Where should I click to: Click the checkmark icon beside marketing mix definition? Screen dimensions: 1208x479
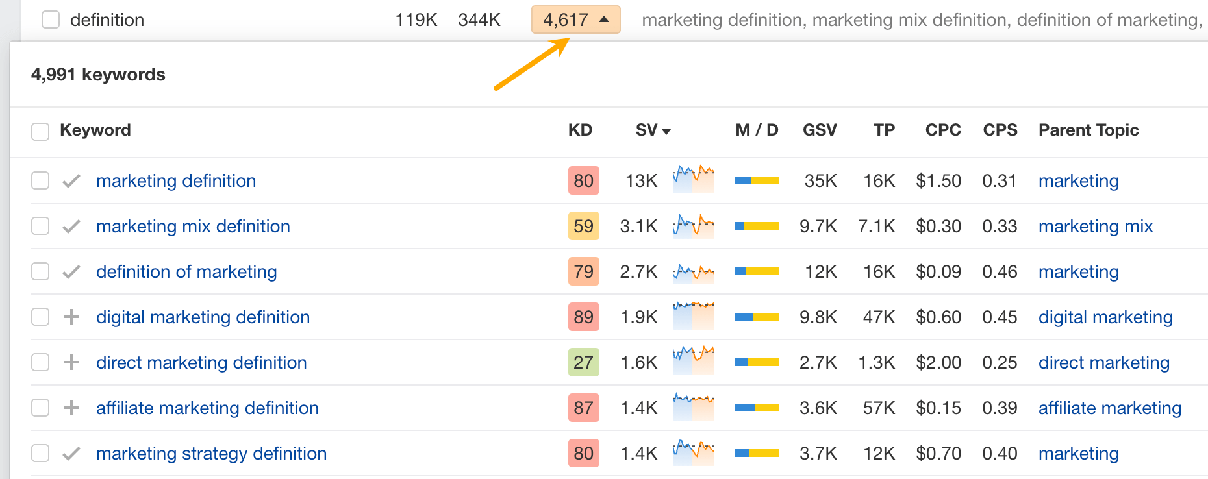[x=71, y=226]
